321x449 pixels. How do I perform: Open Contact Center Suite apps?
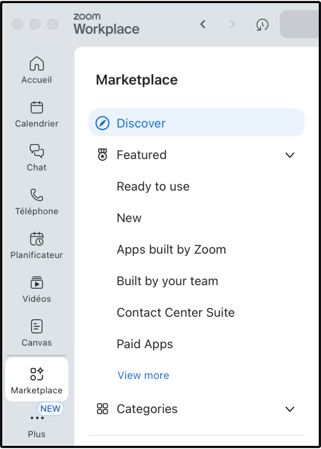pyautogui.click(x=176, y=312)
